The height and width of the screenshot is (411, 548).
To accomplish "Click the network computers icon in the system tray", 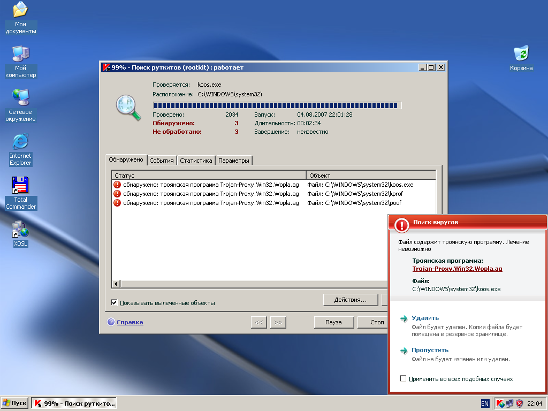I will (509, 404).
